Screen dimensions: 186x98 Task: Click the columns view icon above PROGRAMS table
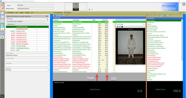[x=63, y=15]
